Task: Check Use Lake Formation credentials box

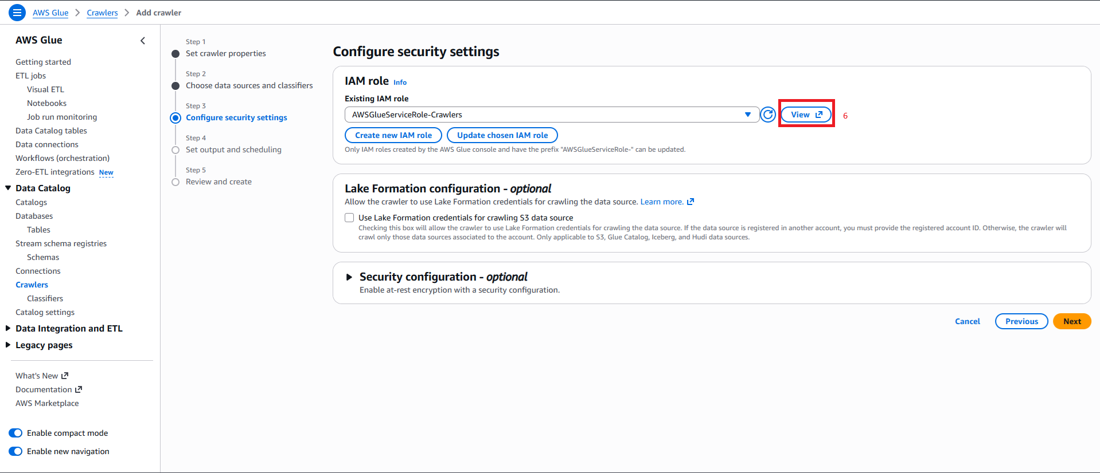Action: point(349,218)
